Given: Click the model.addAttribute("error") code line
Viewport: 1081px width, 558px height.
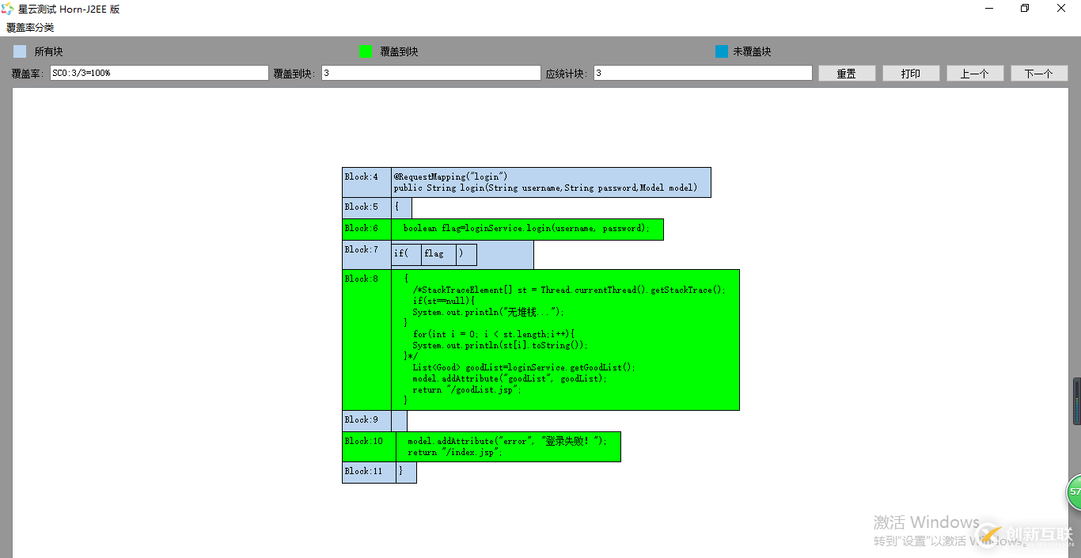Looking at the screenshot, I should 506,441.
